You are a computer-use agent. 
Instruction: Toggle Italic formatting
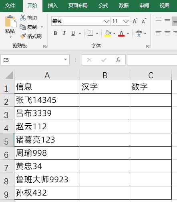64,33
